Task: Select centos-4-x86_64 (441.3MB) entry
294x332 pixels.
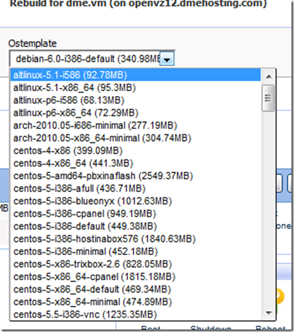Action: click(135, 163)
